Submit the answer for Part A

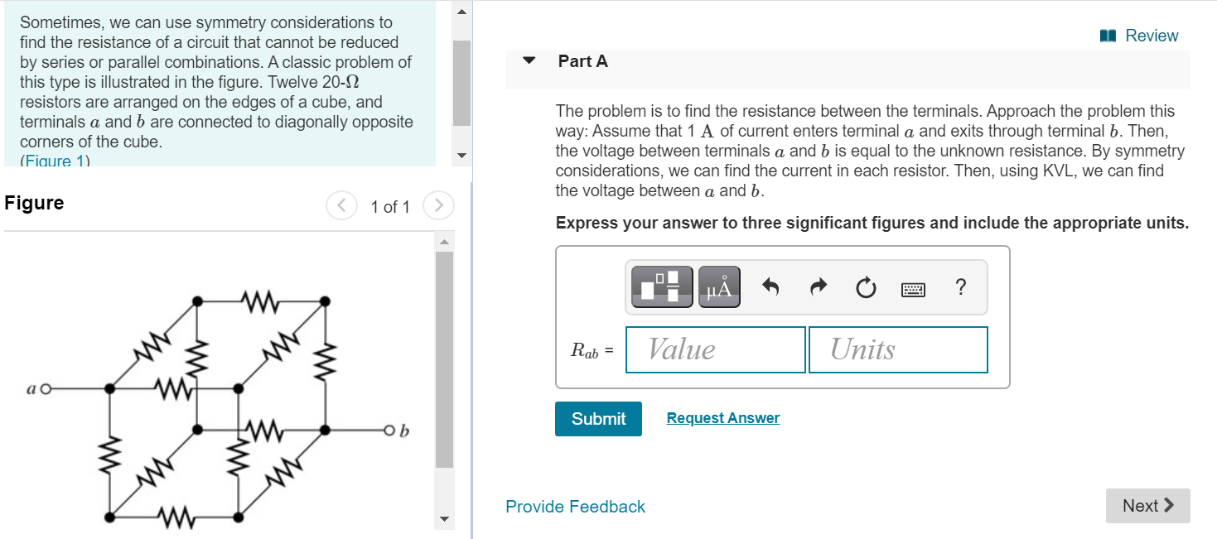click(598, 419)
